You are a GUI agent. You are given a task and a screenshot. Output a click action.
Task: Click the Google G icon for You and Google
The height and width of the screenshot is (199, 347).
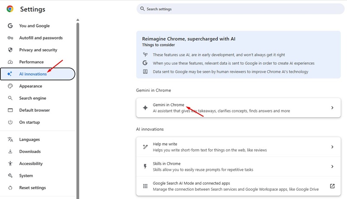10,26
